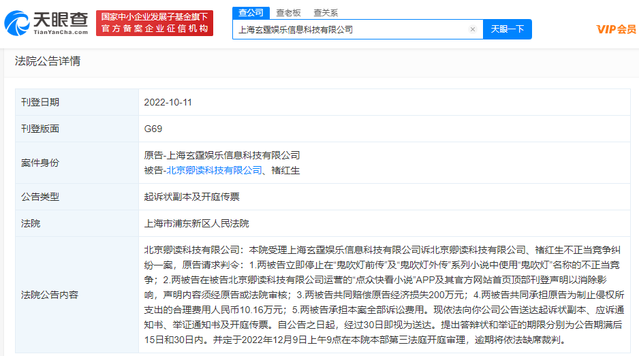Select the 查公司 search tab
The height and width of the screenshot is (356, 639).
[251, 13]
